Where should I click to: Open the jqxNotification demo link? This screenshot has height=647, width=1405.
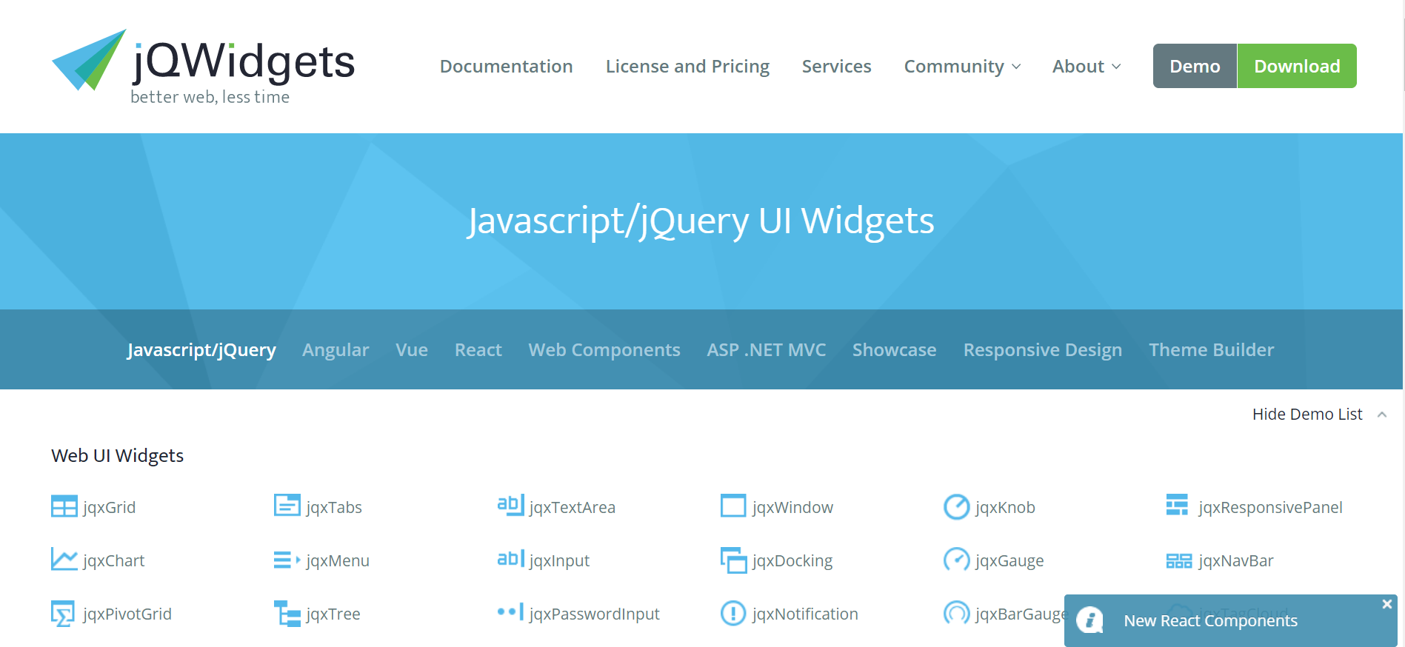805,614
